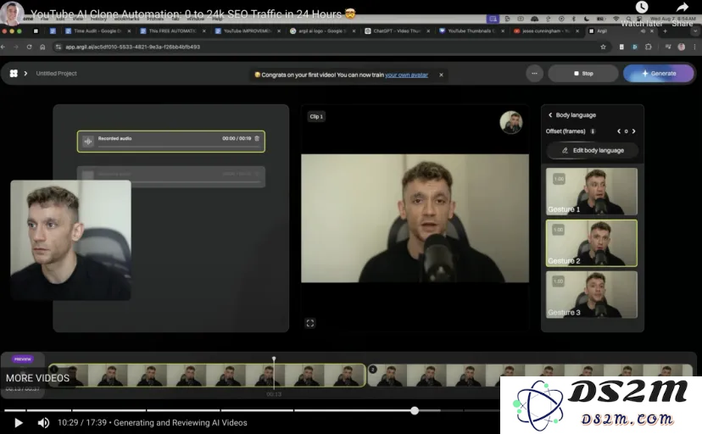Switch to argil ai logo Google tab
Image resolution: width=702 pixels, height=434 pixels.
coord(322,31)
